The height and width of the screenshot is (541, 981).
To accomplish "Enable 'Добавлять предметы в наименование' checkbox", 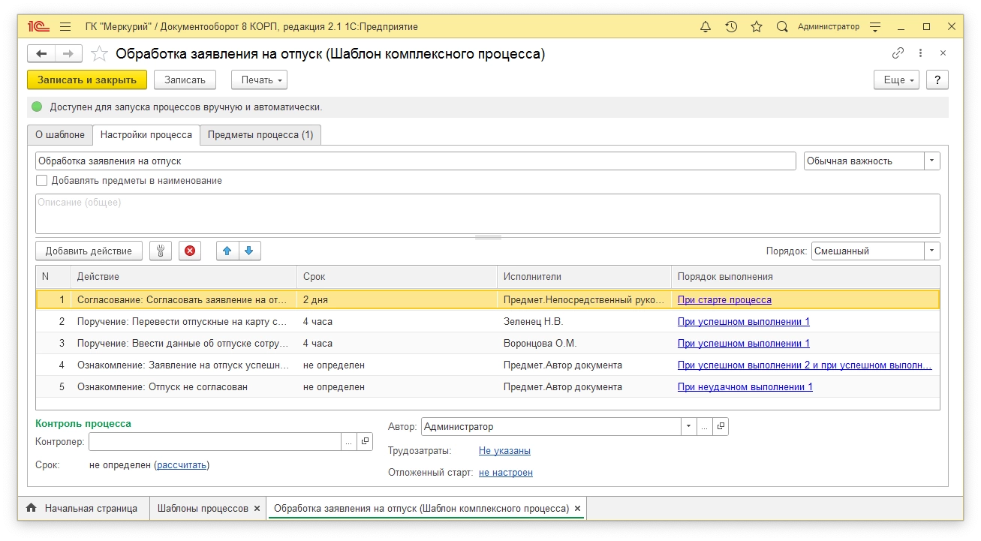I will 42,181.
